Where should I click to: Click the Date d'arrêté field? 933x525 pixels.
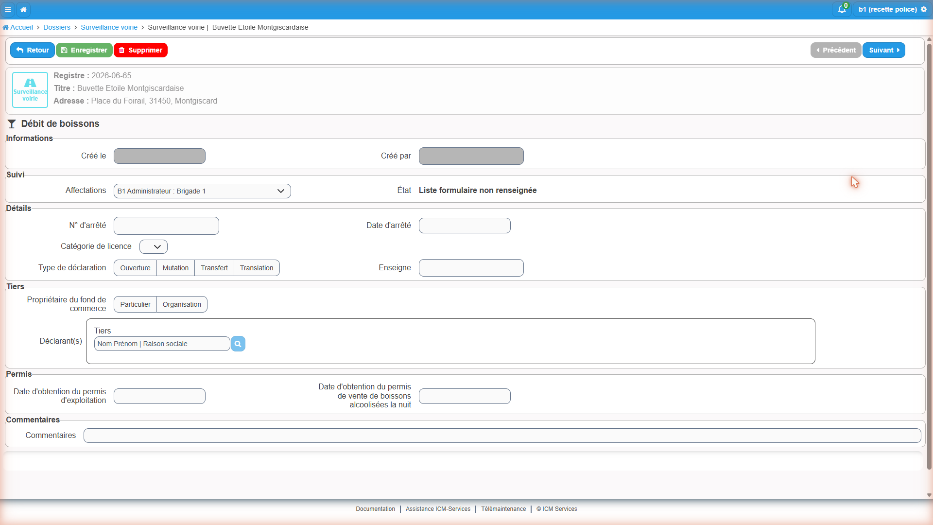coord(465,226)
